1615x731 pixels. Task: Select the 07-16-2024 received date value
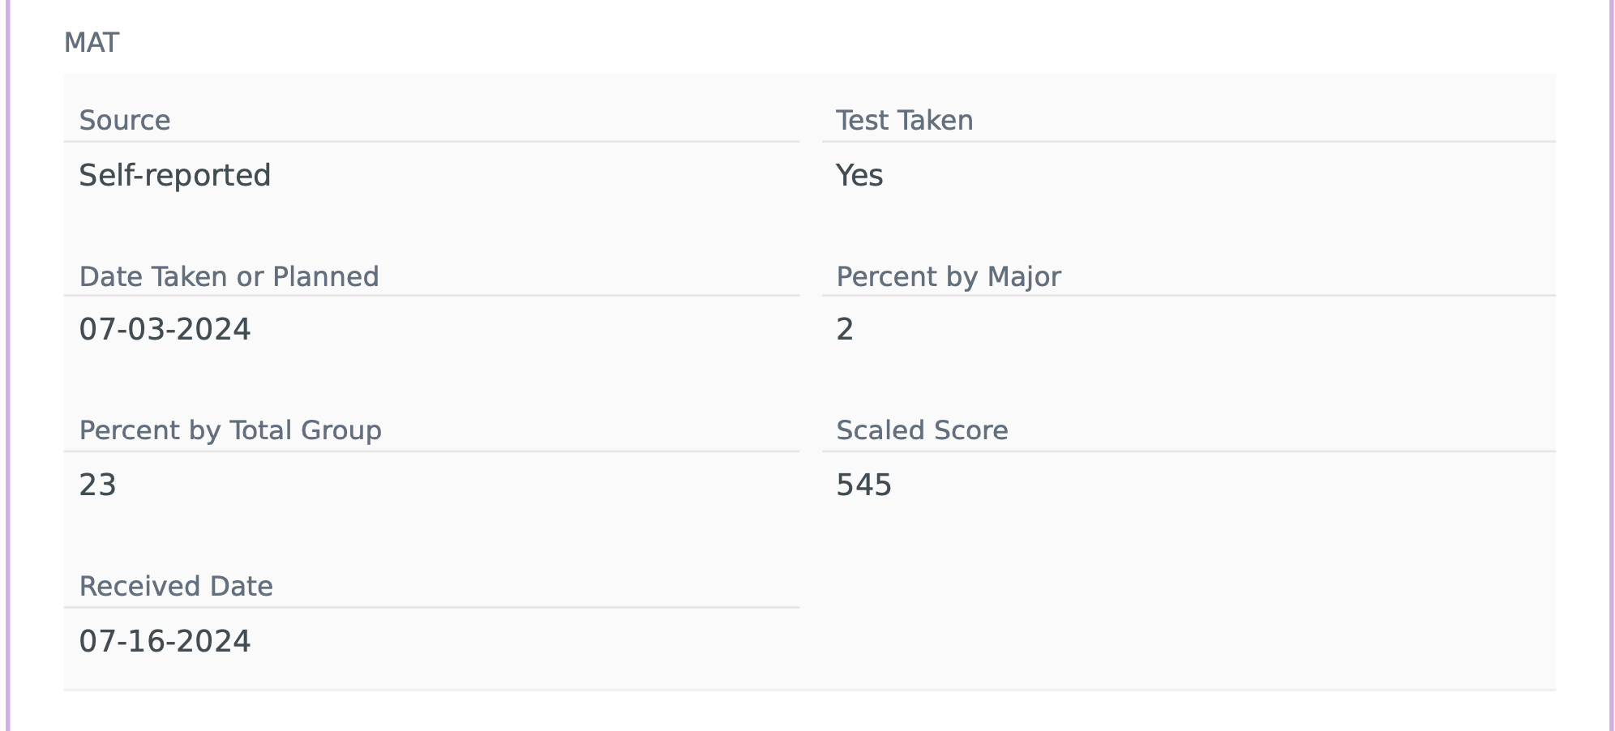click(165, 641)
